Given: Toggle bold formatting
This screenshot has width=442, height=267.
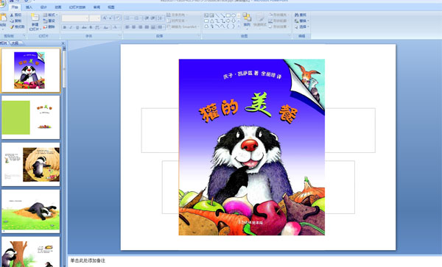Looking at the screenshot, I should [x=65, y=27].
